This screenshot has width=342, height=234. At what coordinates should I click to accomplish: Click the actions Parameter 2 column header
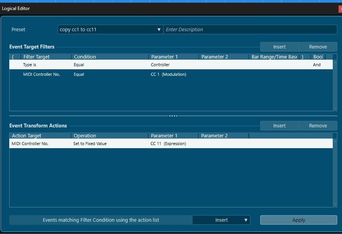coord(223,136)
